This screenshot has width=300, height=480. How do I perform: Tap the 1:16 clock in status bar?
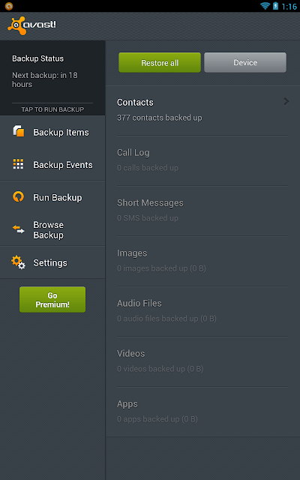[x=289, y=7]
